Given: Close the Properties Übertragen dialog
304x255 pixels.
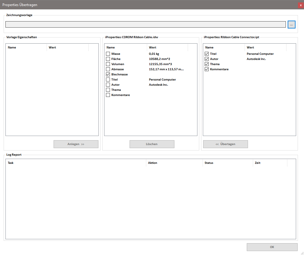Looking at the screenshot, I should point(301,5).
